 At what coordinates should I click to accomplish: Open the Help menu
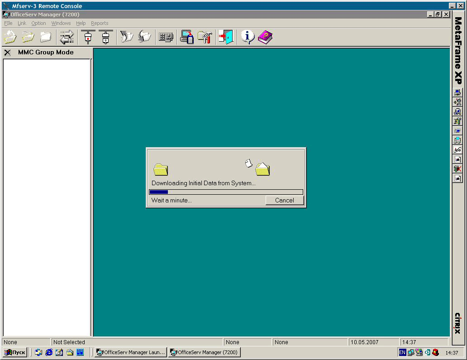[81, 23]
